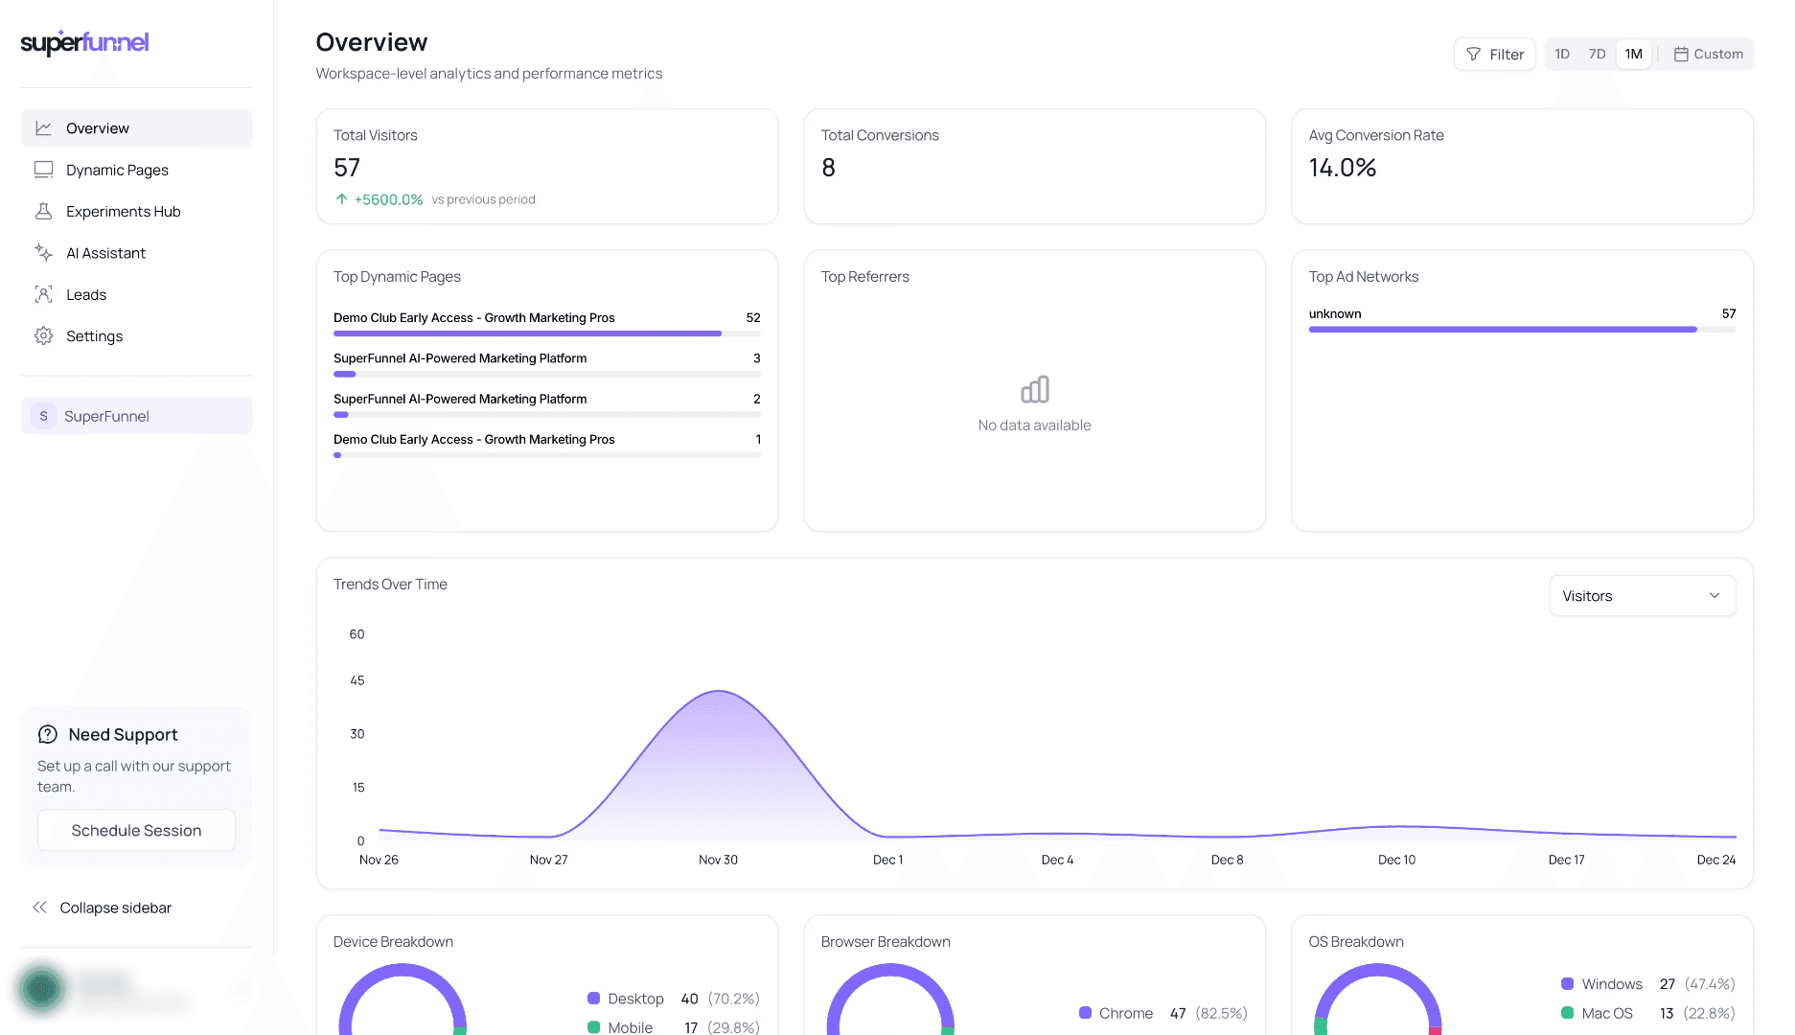Click the "Overview" page heading
Viewport: 1795px width, 1035px height.
coord(372,42)
